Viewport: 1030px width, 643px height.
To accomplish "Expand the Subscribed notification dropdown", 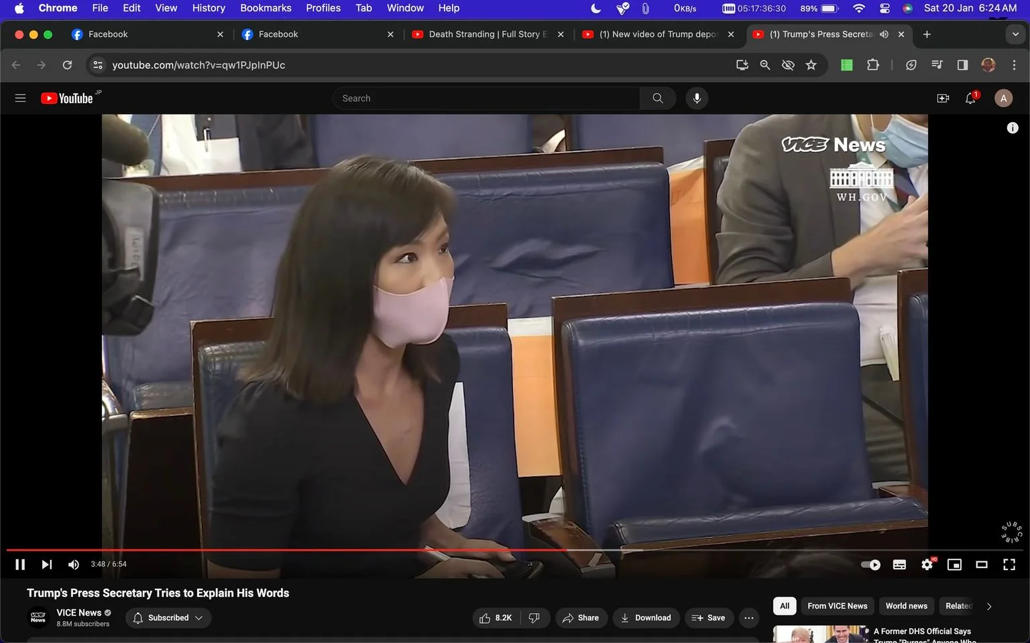I will pos(168,618).
